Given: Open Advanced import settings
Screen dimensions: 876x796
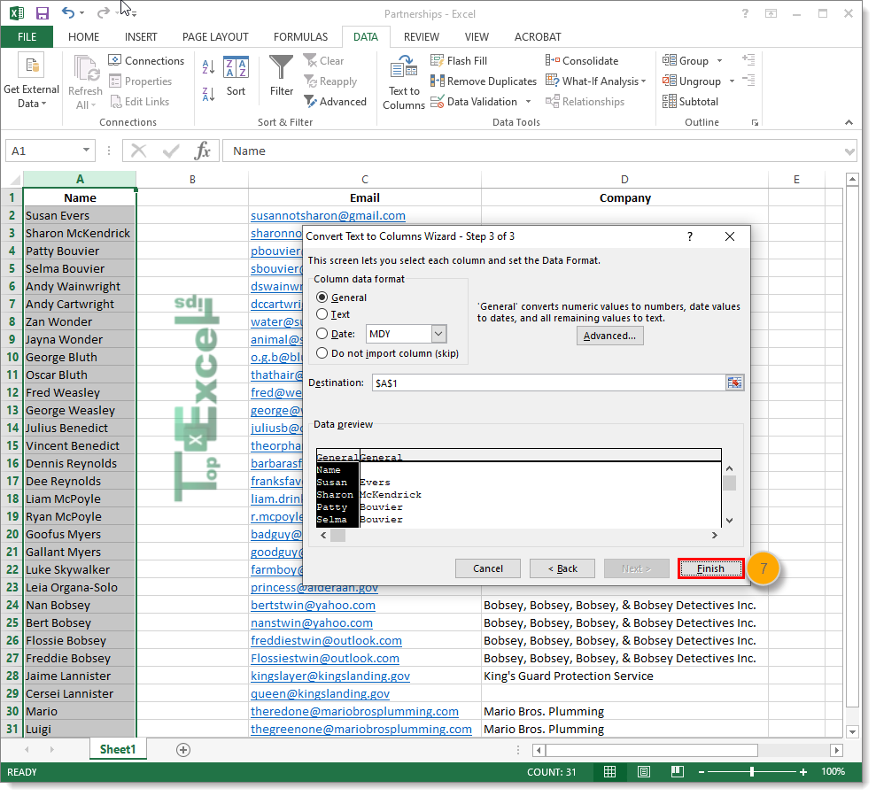Looking at the screenshot, I should (610, 336).
